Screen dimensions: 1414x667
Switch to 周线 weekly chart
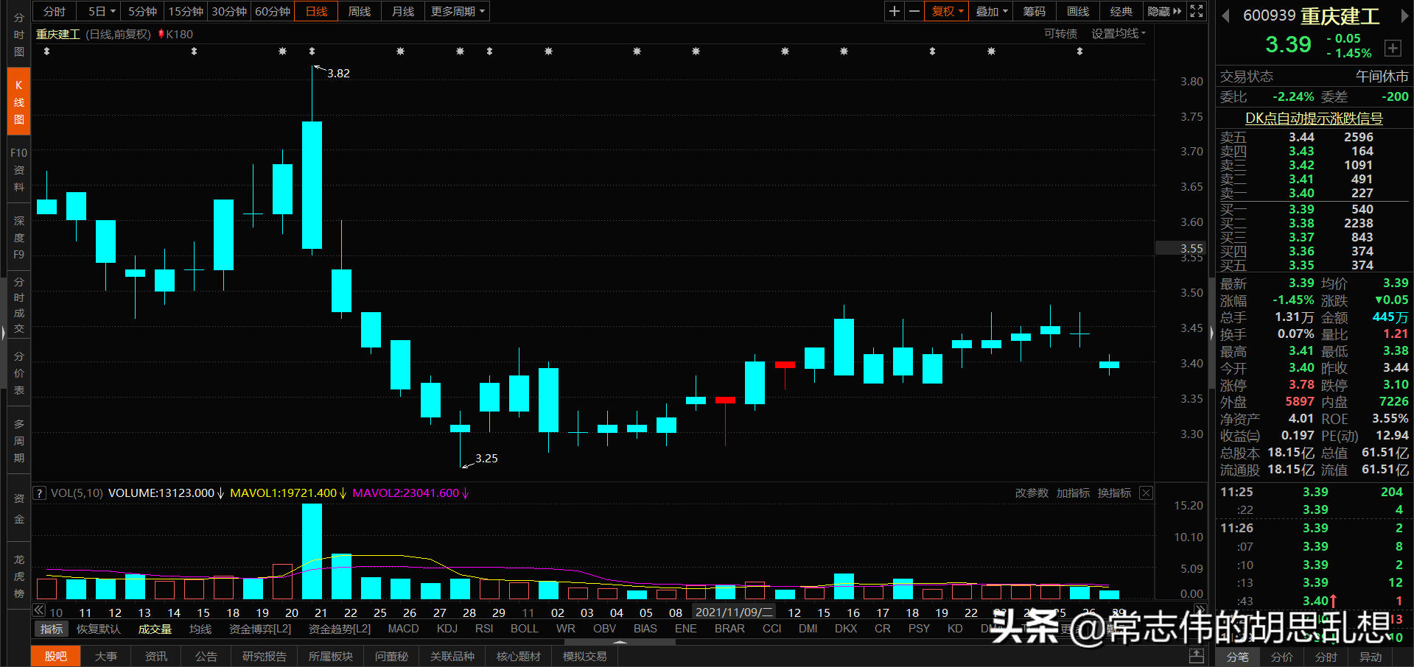point(360,11)
